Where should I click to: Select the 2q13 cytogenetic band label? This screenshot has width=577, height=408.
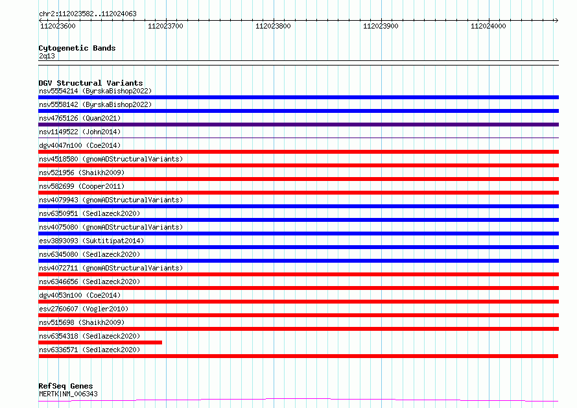coord(47,56)
